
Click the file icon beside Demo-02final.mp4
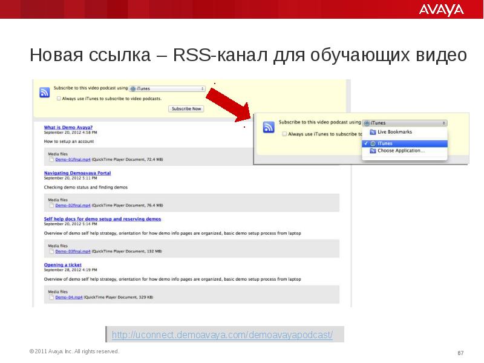[x=51, y=205]
